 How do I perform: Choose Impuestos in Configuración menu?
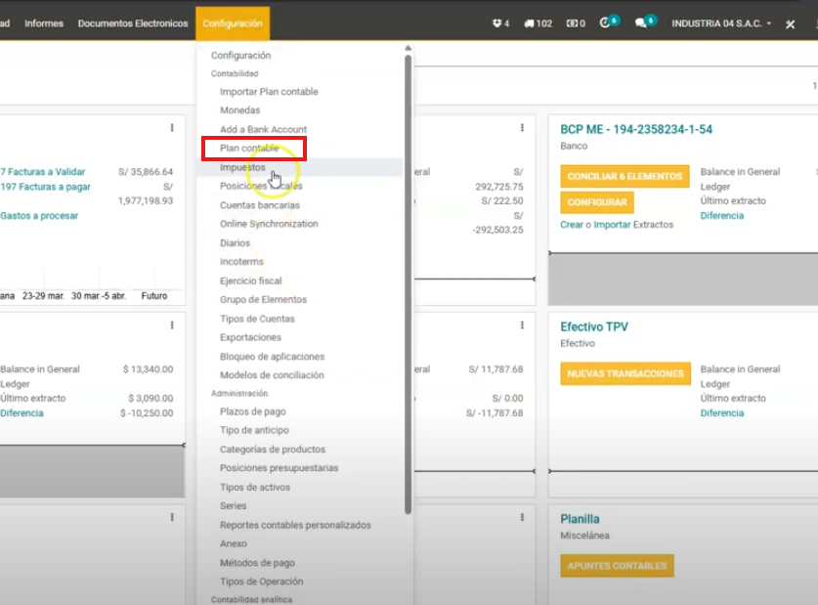tap(242, 167)
